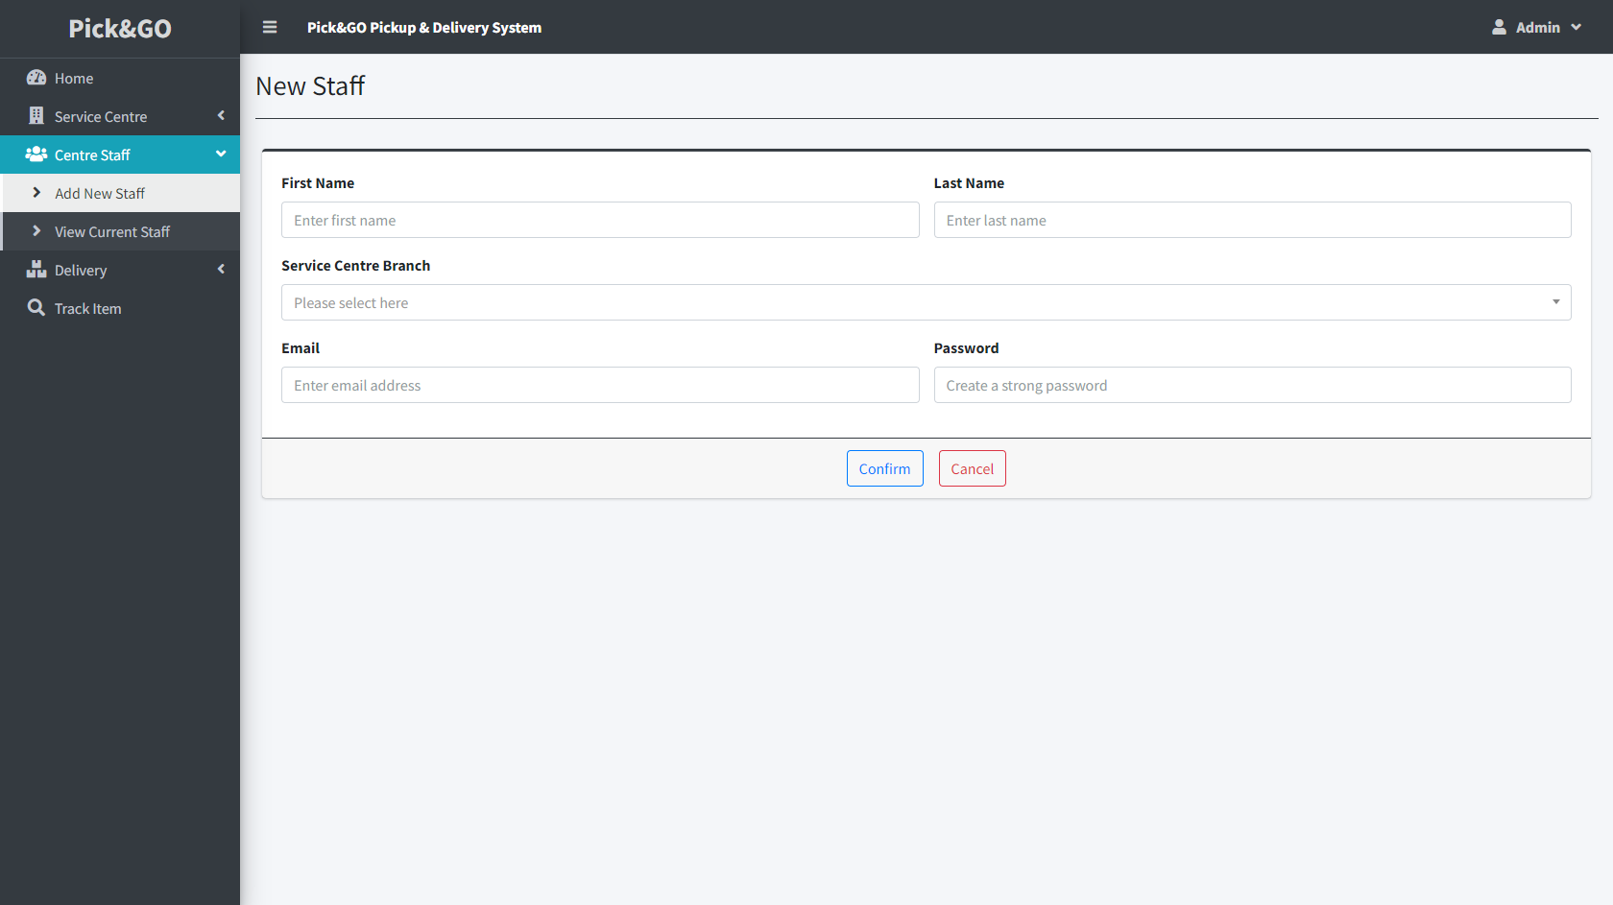Open View Current Staff submenu entry
Screen dimensions: 1613x905
click(x=120, y=231)
